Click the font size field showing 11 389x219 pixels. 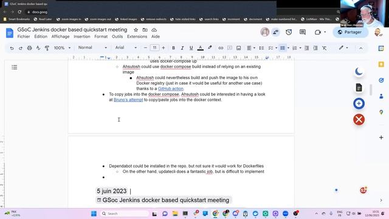(x=154, y=47)
